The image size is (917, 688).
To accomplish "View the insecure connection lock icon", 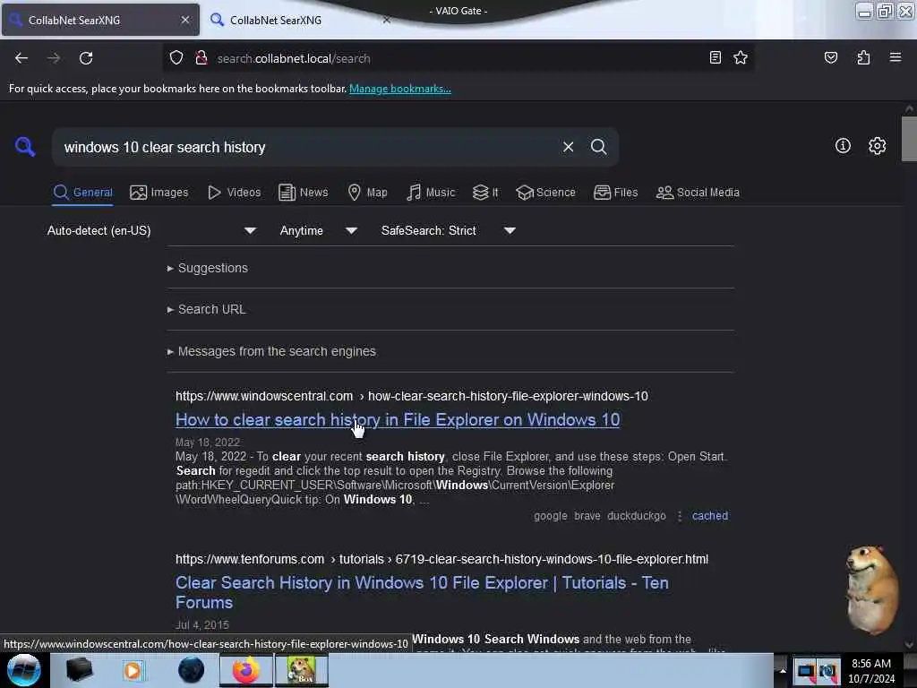I will click(201, 58).
